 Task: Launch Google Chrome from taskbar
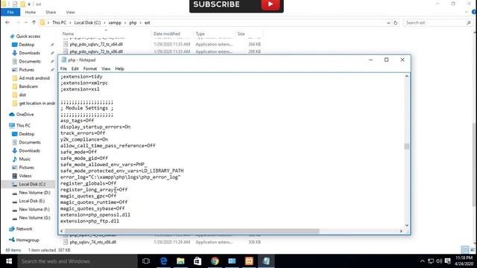click(x=215, y=261)
